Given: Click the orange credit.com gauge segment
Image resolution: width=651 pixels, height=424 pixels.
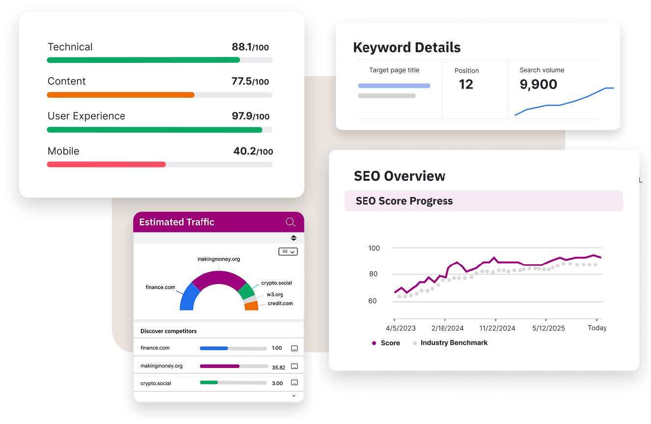Looking at the screenshot, I should 251,306.
